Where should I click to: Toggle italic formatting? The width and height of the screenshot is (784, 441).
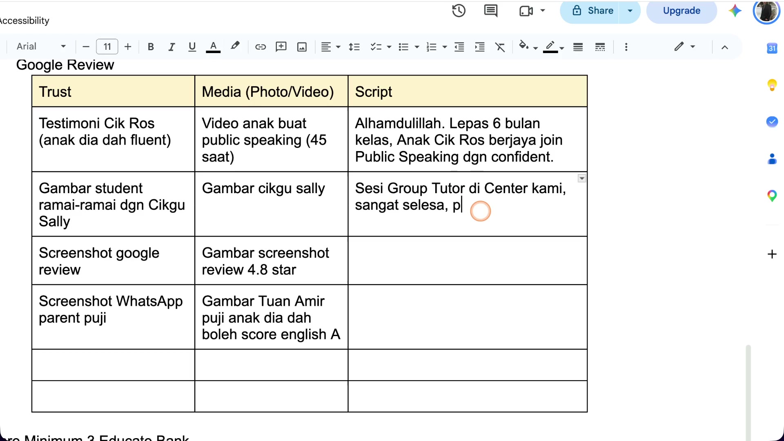(171, 47)
